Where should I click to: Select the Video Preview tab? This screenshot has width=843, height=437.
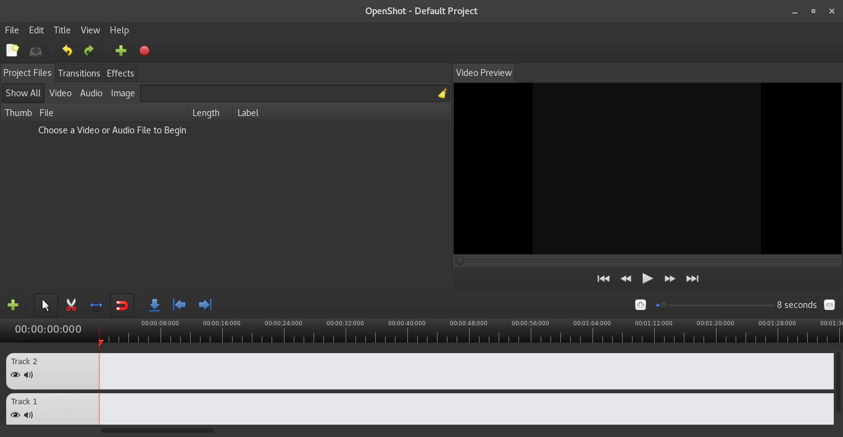tap(484, 73)
